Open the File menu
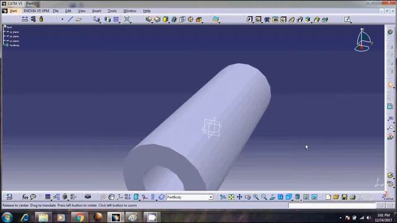This screenshot has height=223, width=397. (56, 11)
